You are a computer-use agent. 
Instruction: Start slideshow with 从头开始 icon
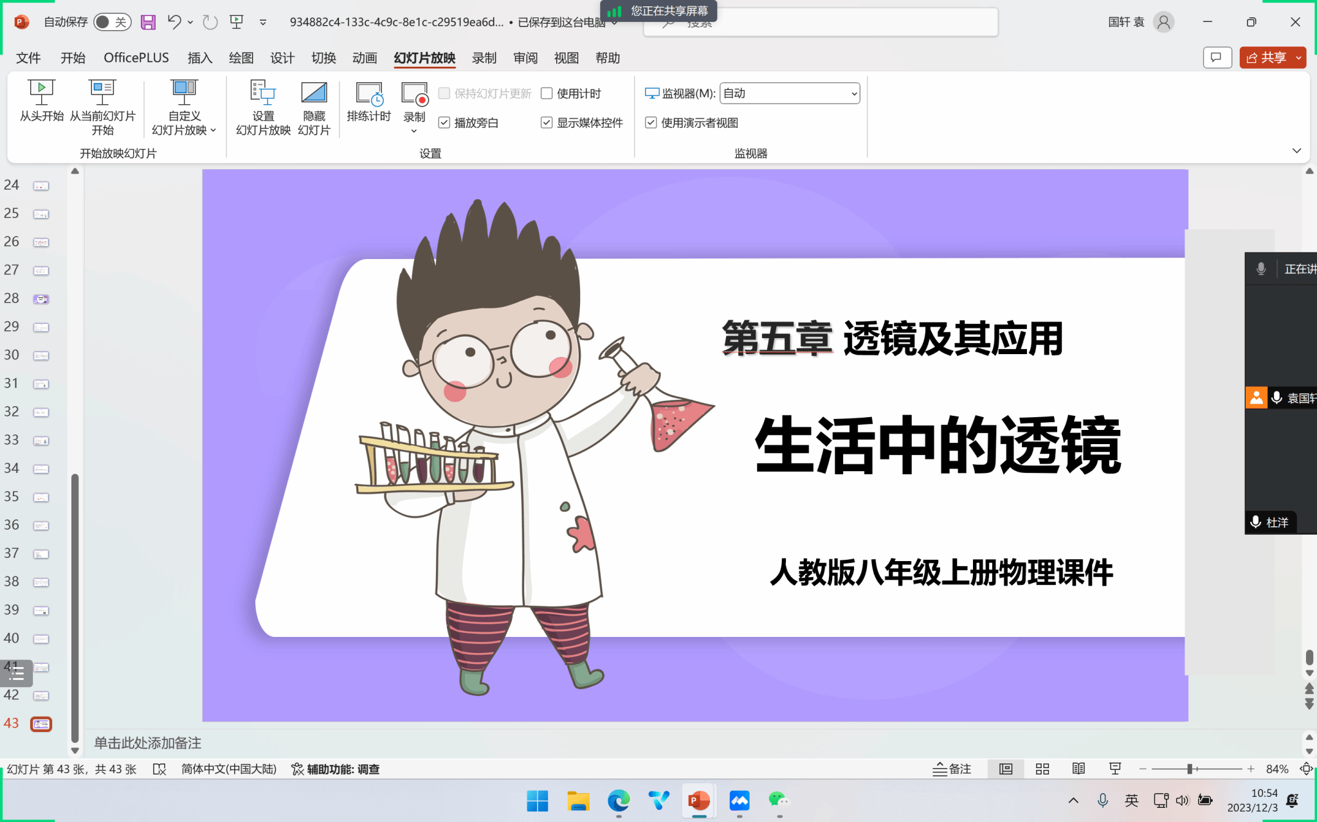pos(41,93)
